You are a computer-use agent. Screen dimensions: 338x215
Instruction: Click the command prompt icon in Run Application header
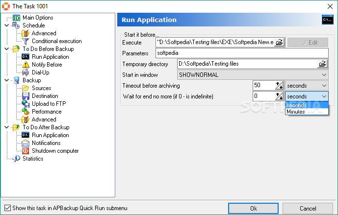coord(327,20)
